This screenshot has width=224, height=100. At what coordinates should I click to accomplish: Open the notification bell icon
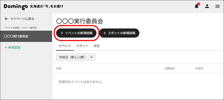tap(197, 6)
